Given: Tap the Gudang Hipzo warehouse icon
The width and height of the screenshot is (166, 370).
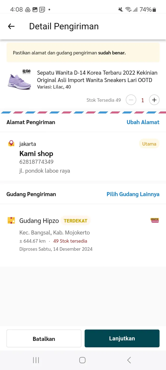Looking at the screenshot, I should 11,221.
